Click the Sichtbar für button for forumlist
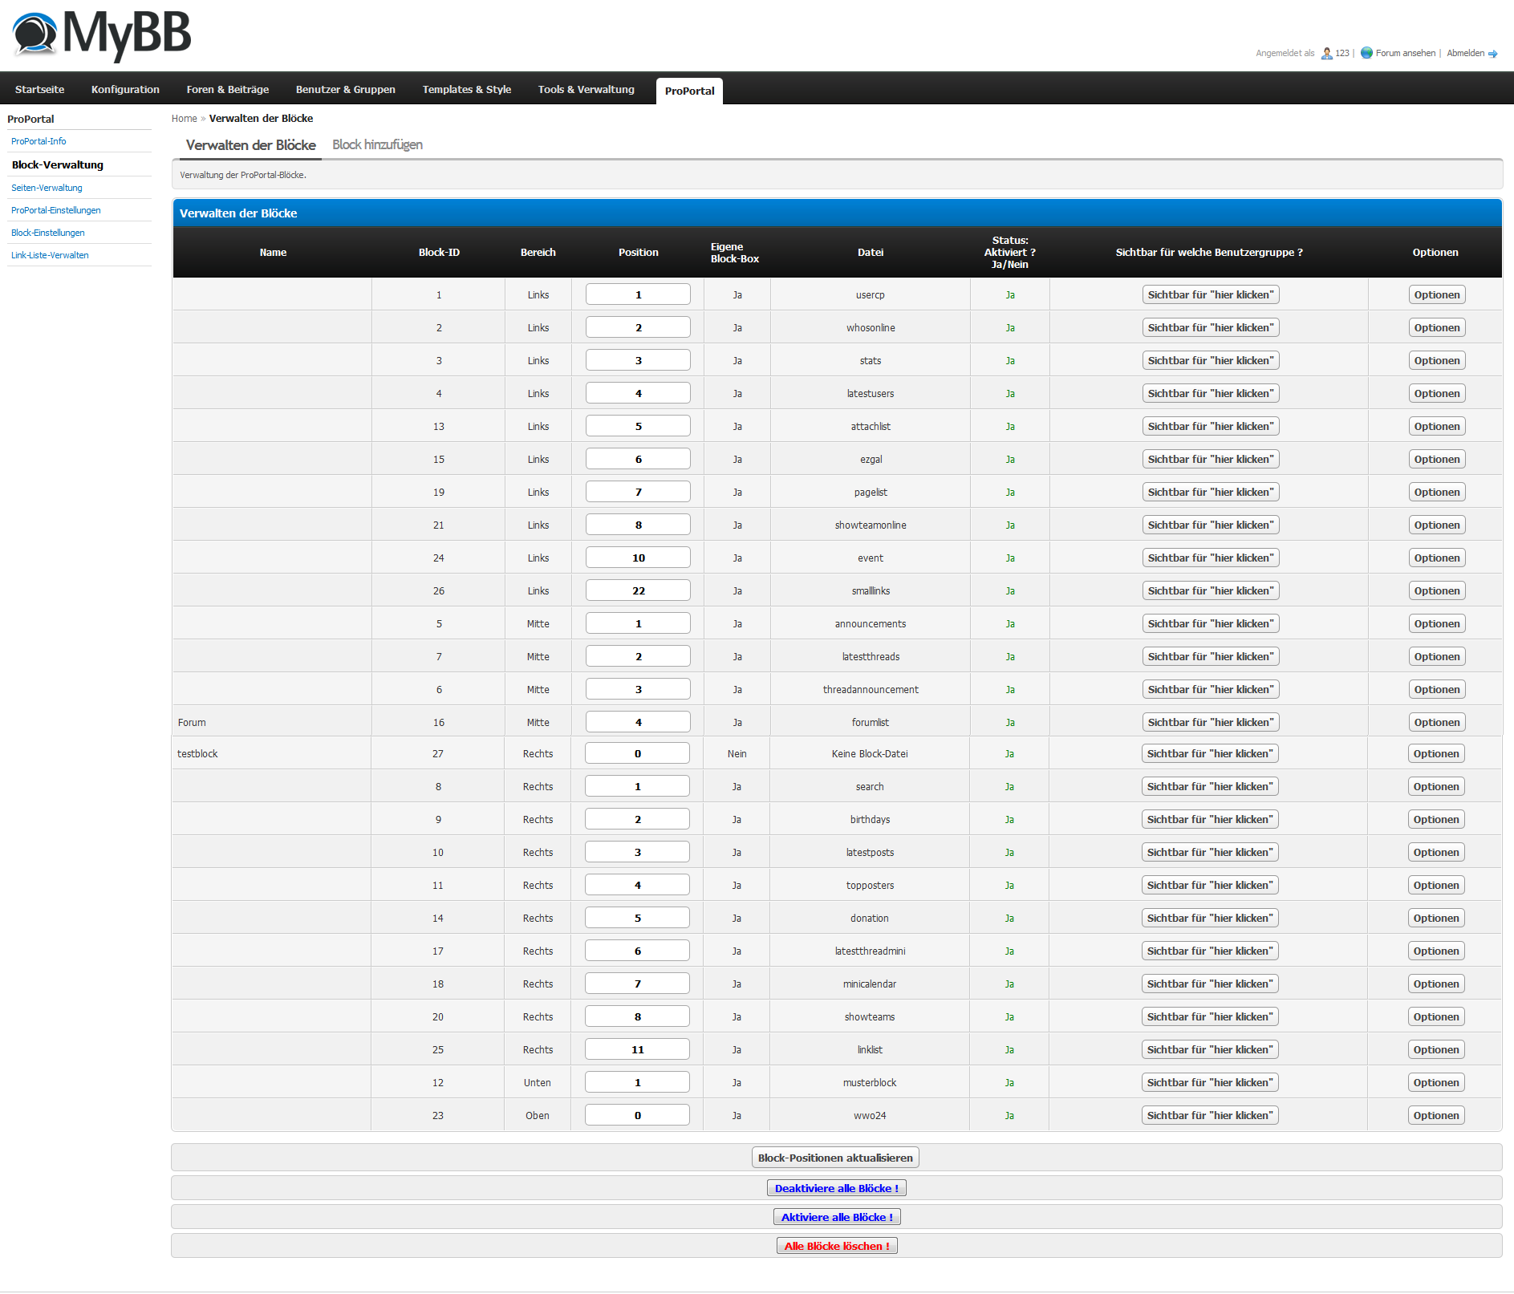Screen dimensions: 1514x1294 pyautogui.click(x=1211, y=722)
